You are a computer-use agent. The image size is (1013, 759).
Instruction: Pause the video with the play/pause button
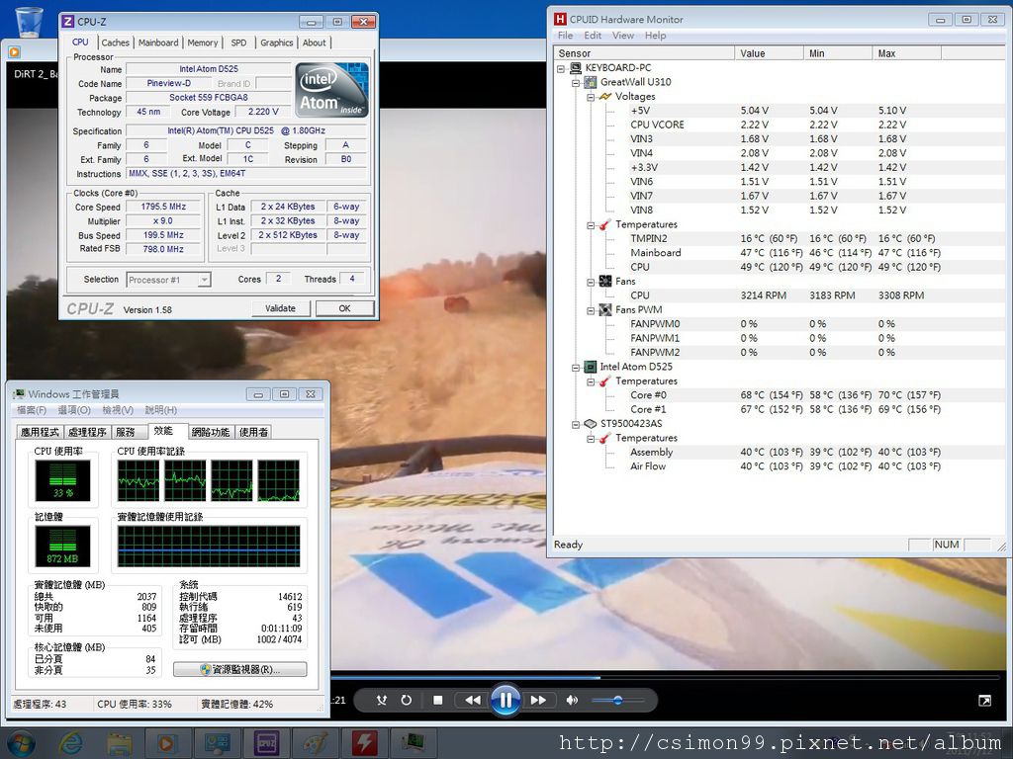click(505, 700)
